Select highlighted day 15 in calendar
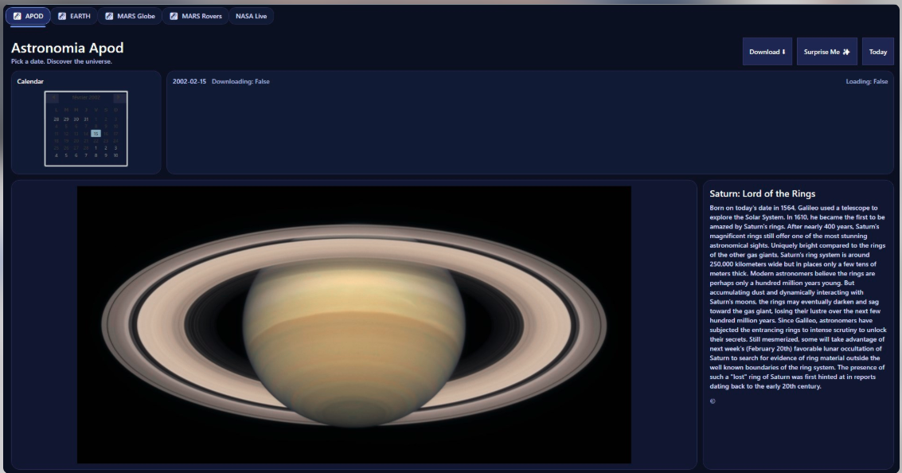902x473 pixels. (96, 134)
